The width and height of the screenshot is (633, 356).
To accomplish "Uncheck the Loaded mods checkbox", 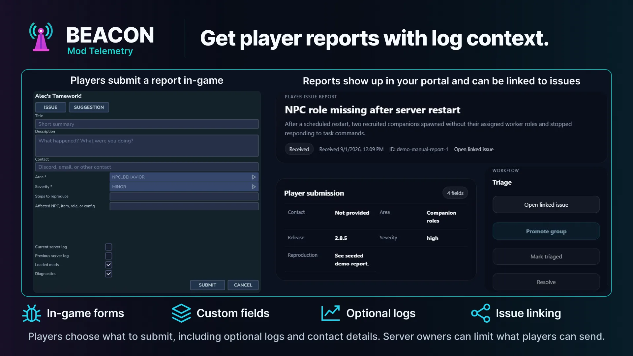I will (108, 265).
